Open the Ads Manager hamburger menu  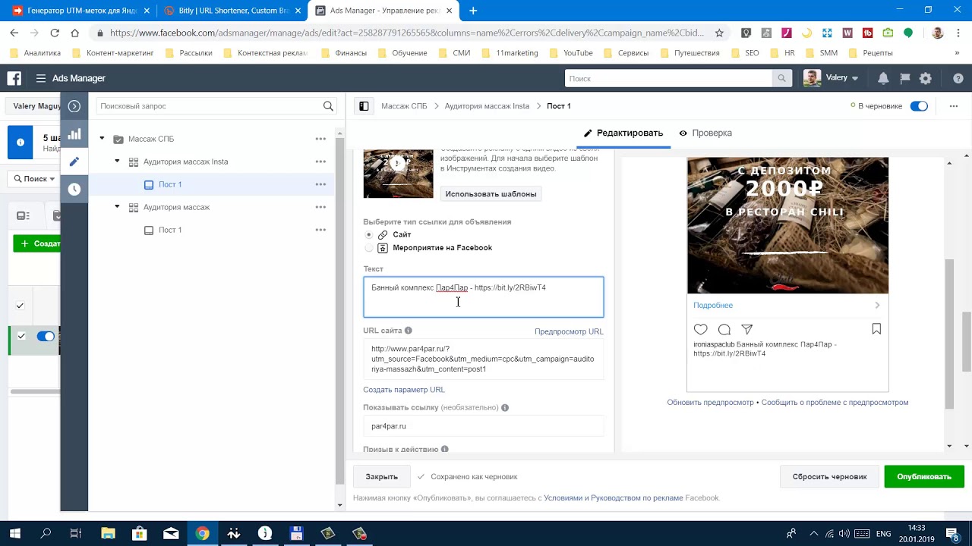pos(41,78)
